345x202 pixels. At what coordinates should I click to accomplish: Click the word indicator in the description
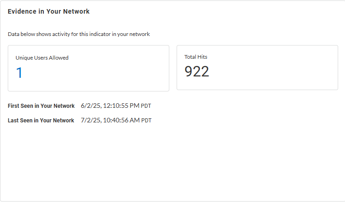tap(94, 34)
